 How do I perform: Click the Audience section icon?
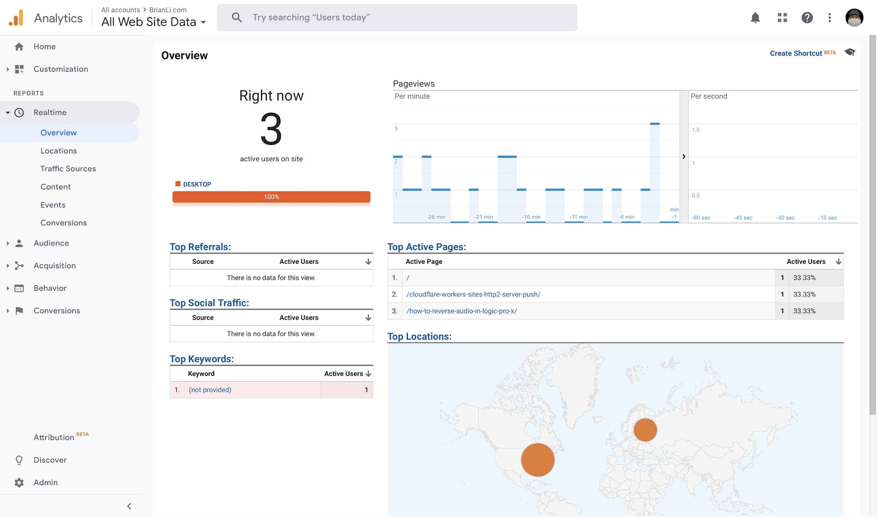20,242
